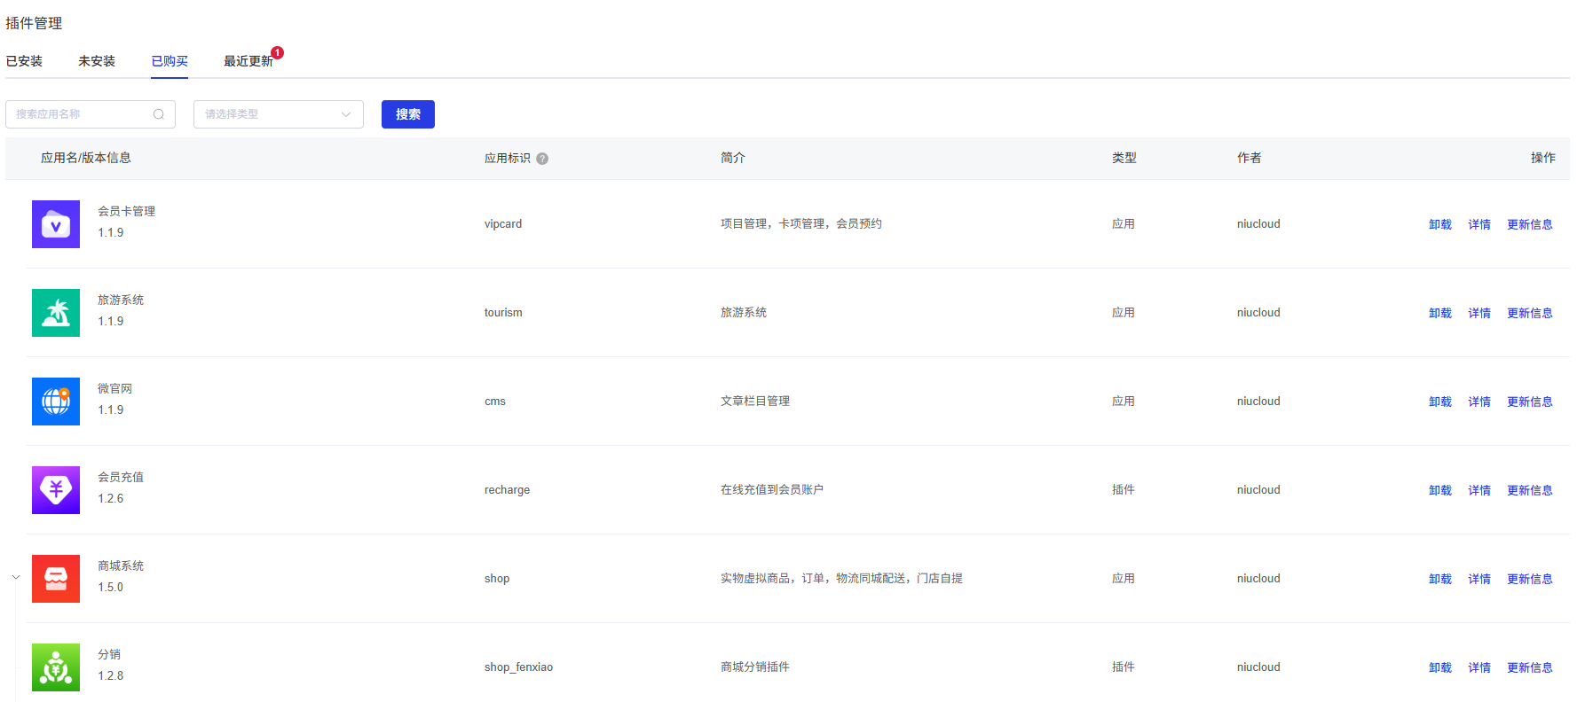View 更新信息 for the cms app
The image size is (1585, 702).
point(1529,402)
